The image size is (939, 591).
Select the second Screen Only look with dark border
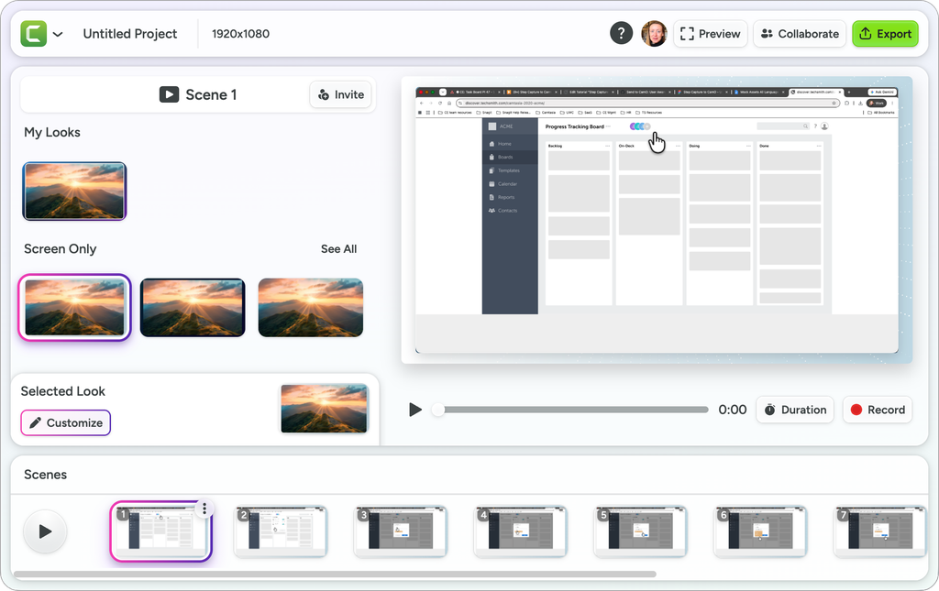(x=193, y=308)
